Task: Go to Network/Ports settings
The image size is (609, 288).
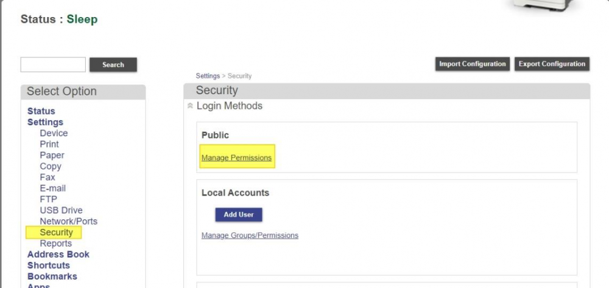Action: (x=68, y=221)
